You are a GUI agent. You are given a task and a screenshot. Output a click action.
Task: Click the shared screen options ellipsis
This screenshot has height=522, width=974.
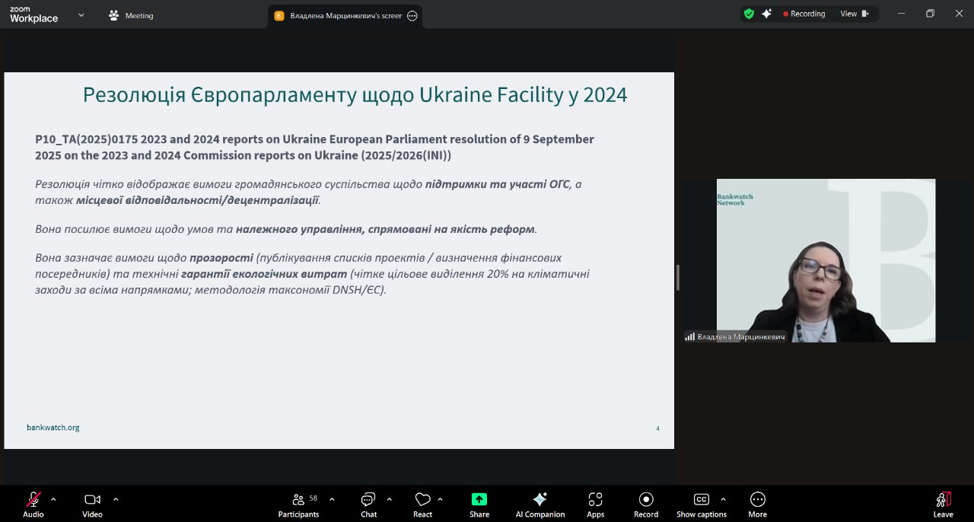point(412,16)
